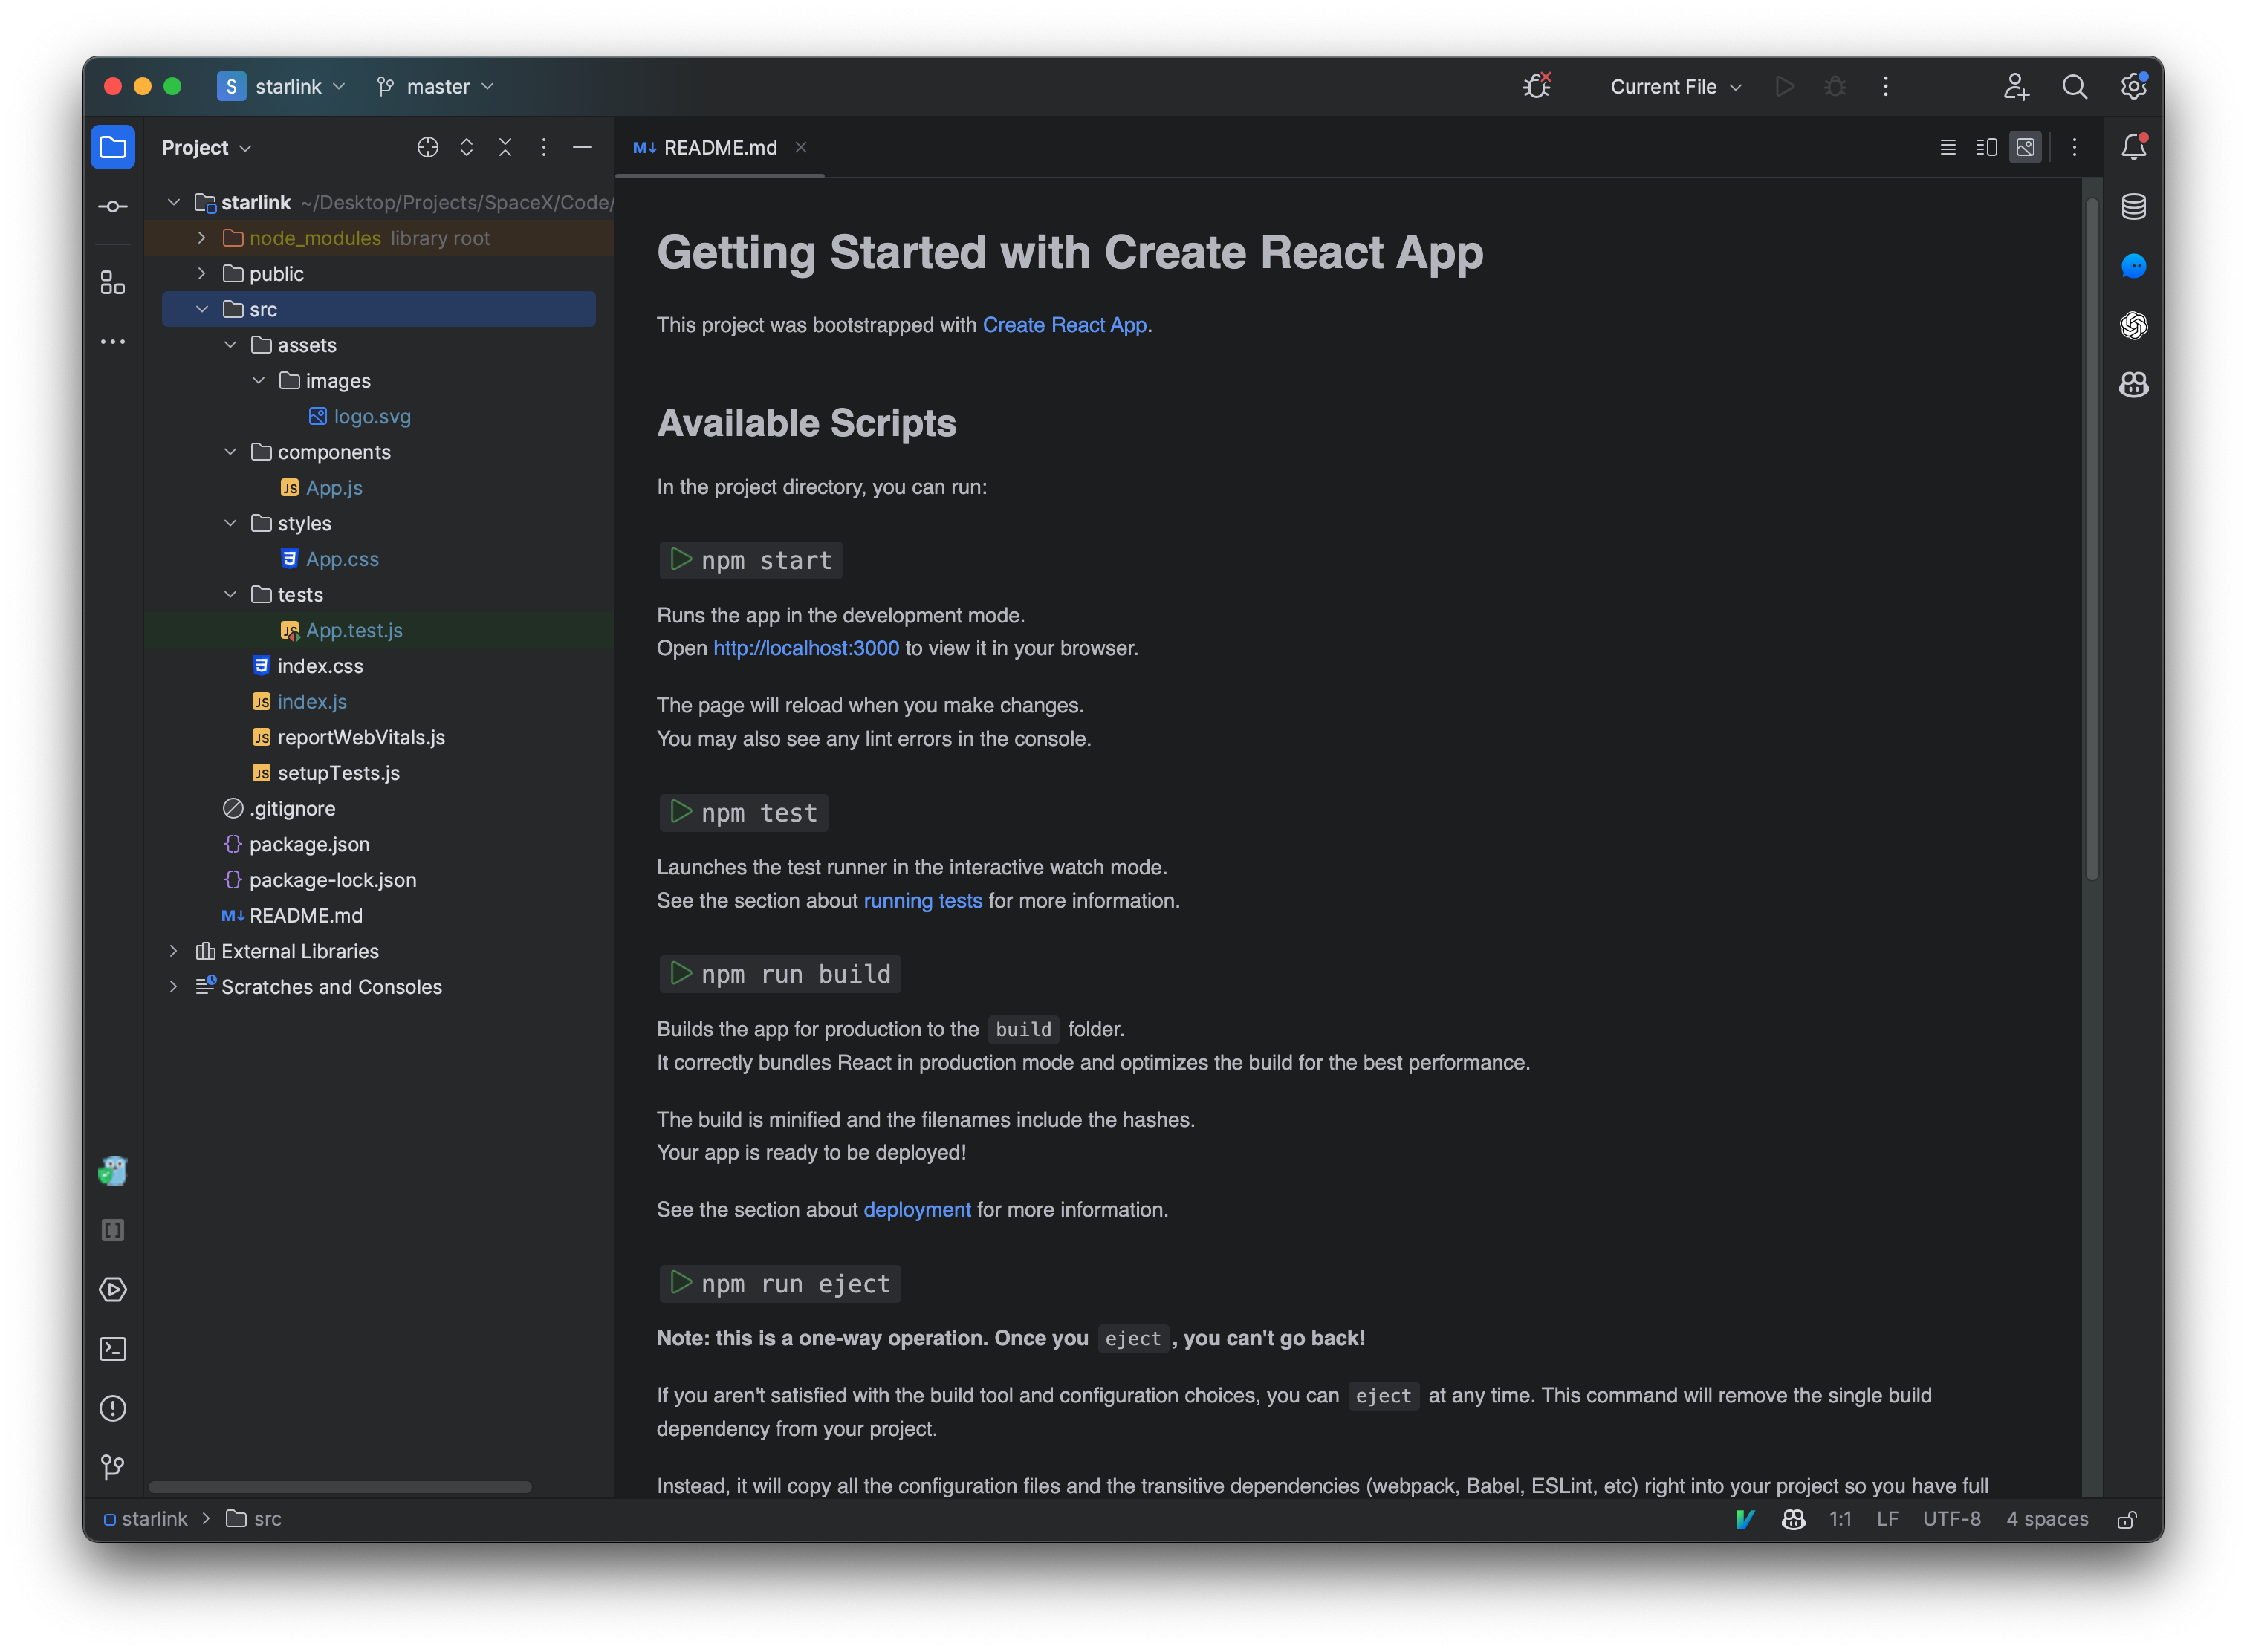Open the Terminal tool window
2247x1652 pixels.
click(x=112, y=1349)
